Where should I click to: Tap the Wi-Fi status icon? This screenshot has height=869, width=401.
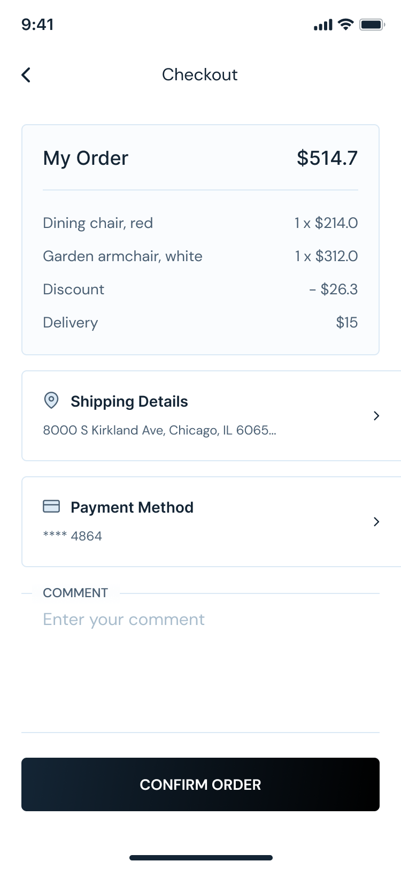coord(346,25)
